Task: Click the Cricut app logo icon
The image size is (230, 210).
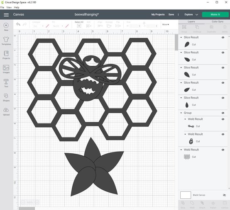Action: click(x=2, y=2)
